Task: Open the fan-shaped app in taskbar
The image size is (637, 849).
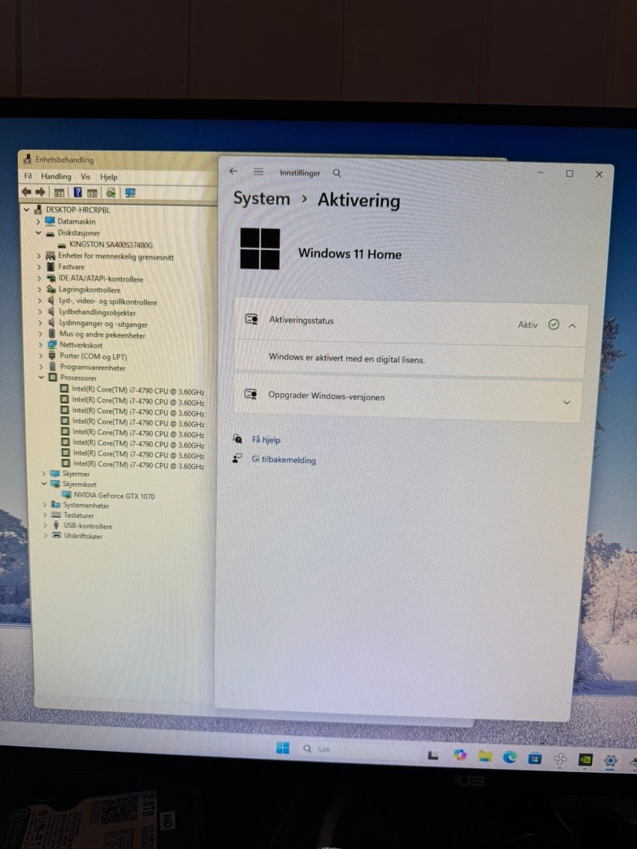Action: tap(559, 759)
